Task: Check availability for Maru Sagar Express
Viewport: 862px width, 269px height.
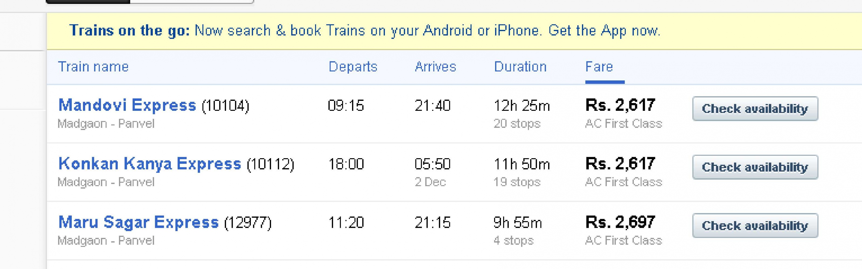Action: [x=755, y=226]
